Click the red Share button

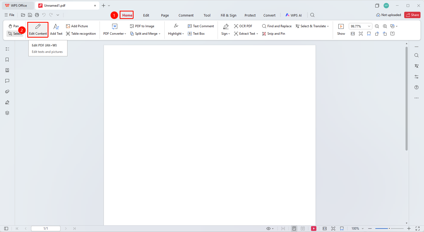point(412,15)
